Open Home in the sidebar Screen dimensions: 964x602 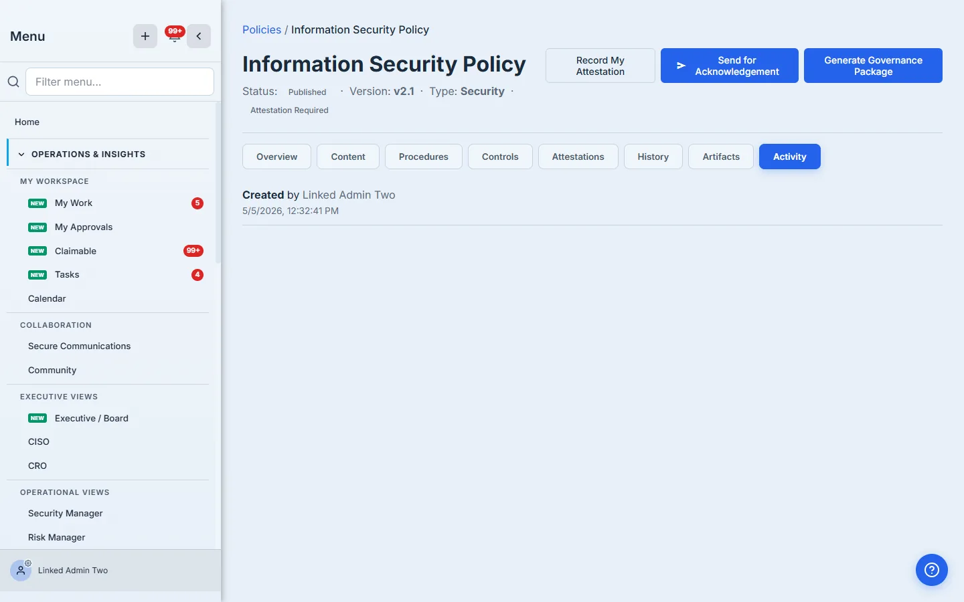[27, 122]
